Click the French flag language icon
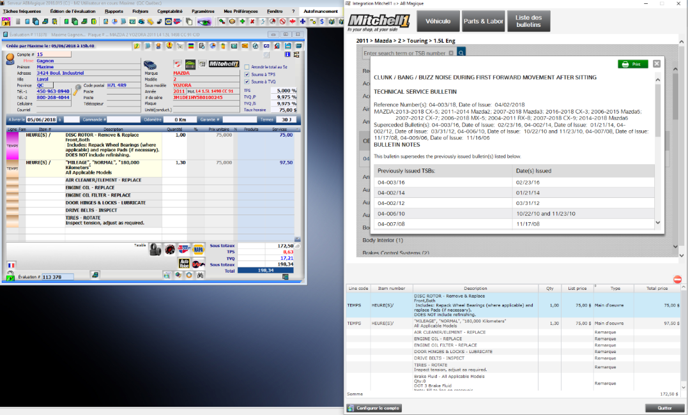Screen dimensions: 688x415 (x=11, y=265)
